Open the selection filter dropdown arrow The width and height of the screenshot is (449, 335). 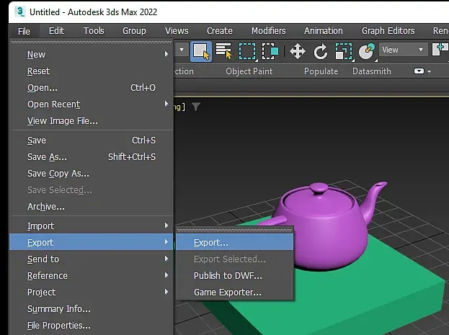pos(182,50)
